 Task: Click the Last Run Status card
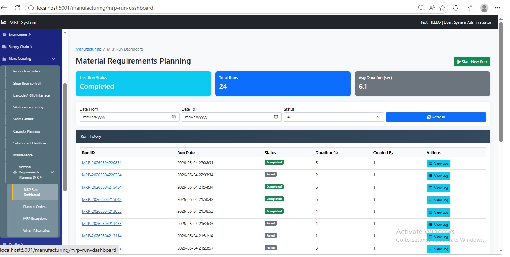pyautogui.click(x=143, y=84)
